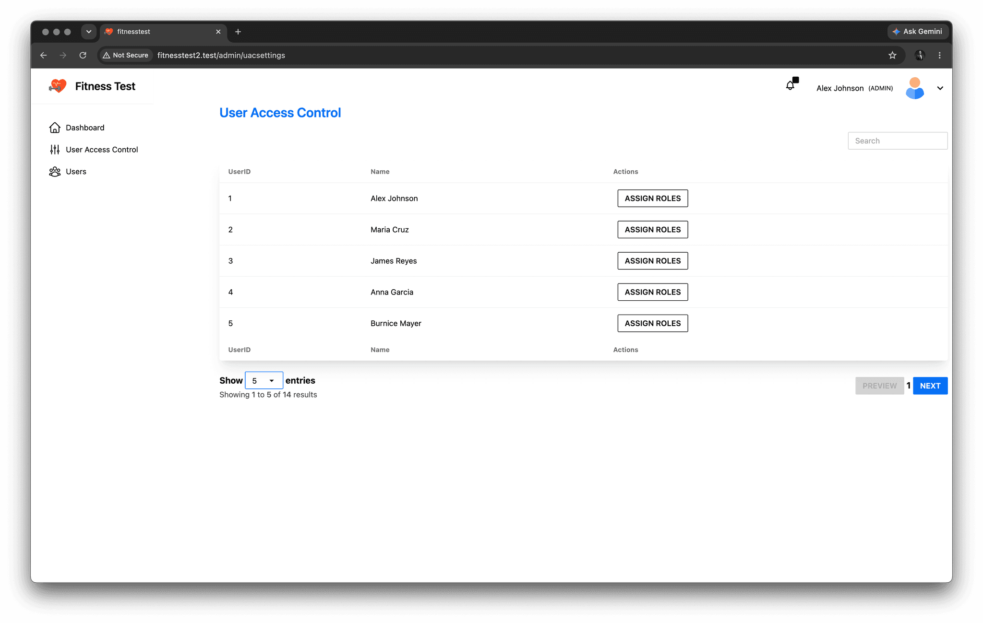Click the Anna Garcia name cell

coord(392,292)
